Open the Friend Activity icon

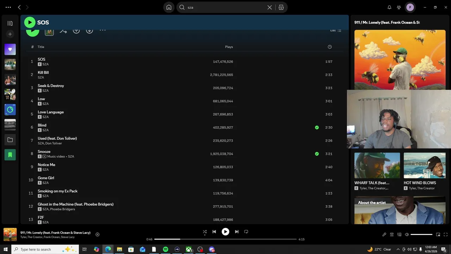(x=399, y=7)
